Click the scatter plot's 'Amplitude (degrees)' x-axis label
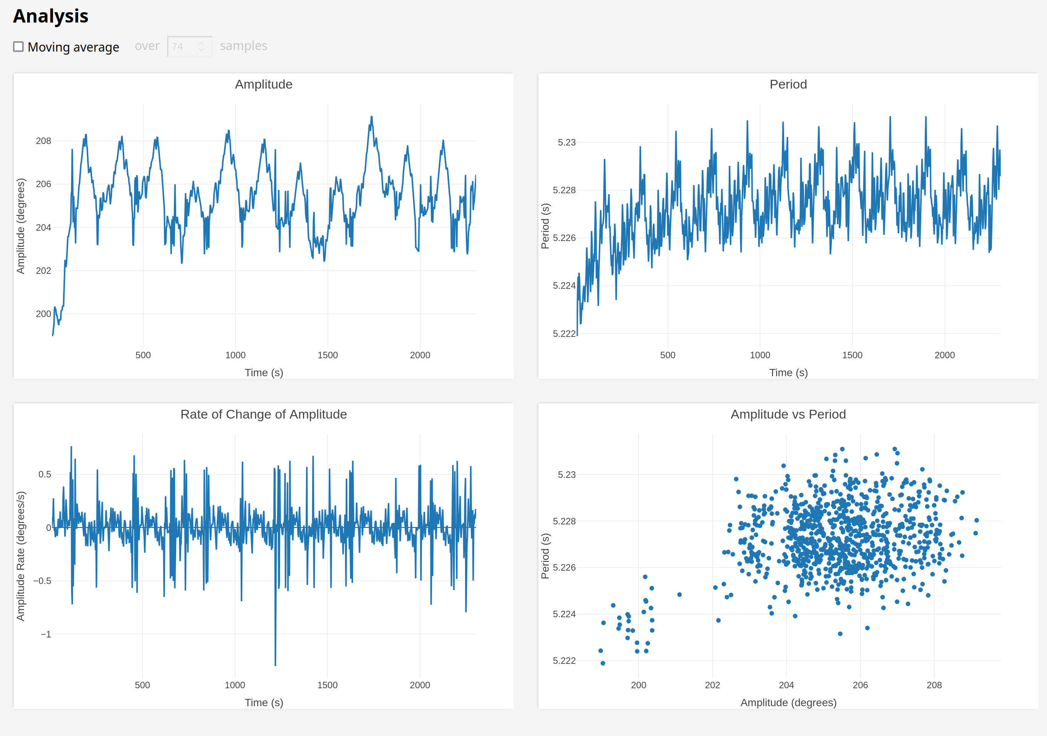Screen dimensions: 1047x736 pyautogui.click(x=788, y=702)
